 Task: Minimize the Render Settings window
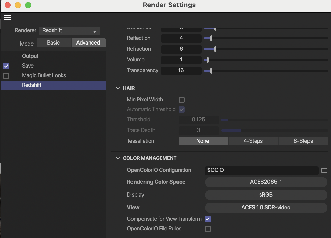point(18,5)
